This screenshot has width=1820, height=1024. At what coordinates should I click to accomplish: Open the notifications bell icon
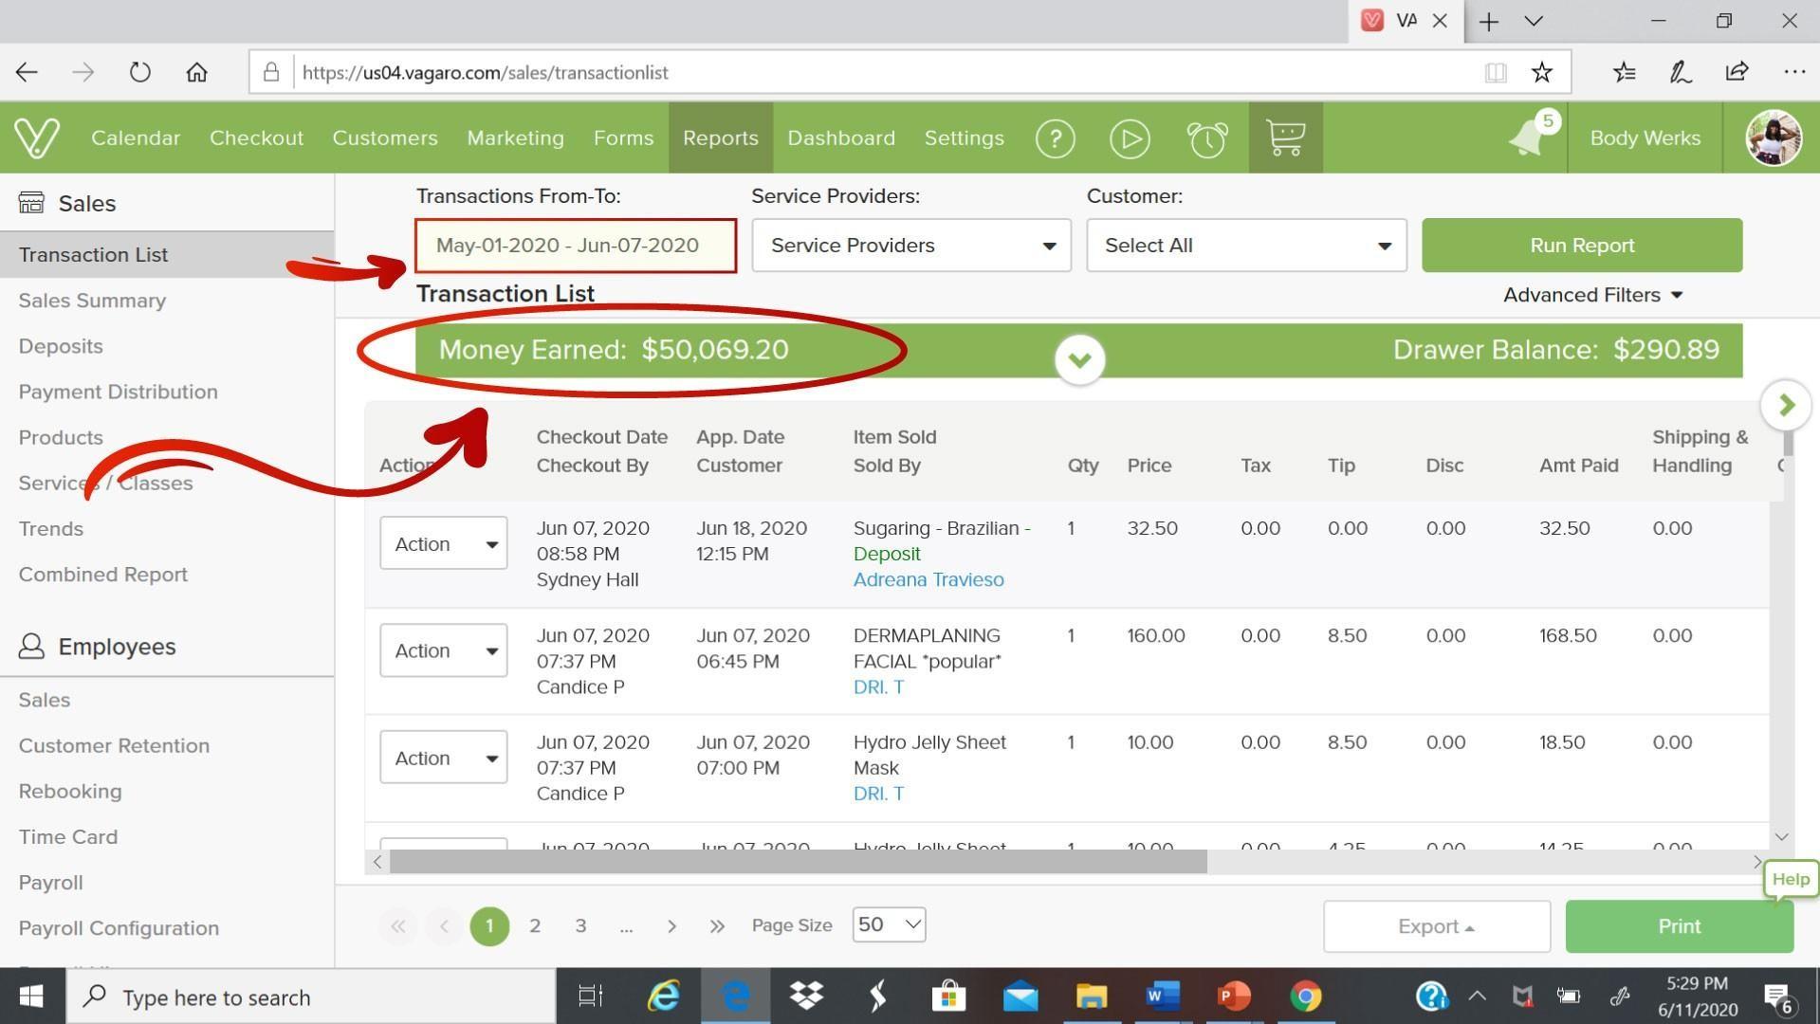point(1529,138)
